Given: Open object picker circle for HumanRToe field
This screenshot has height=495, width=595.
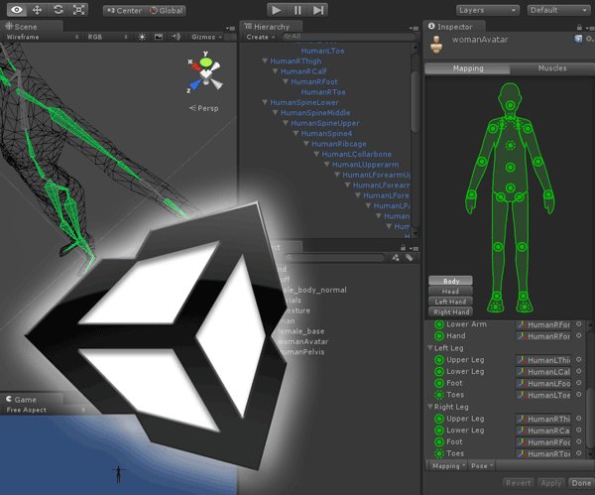Looking at the screenshot, I should pyautogui.click(x=579, y=453).
